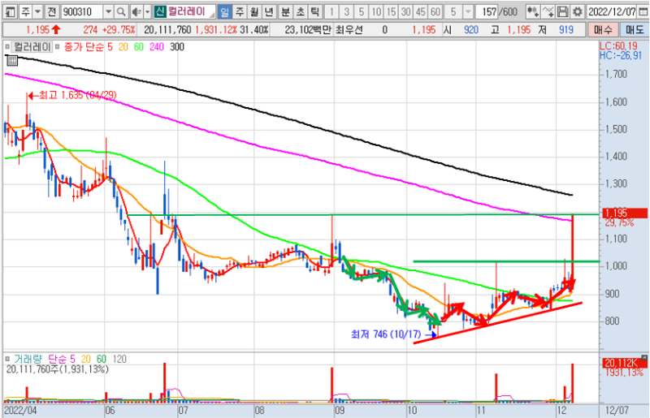The height and width of the screenshot is (418, 650).
Task: Click the magenta moving average 240 legend
Action: coord(157,47)
